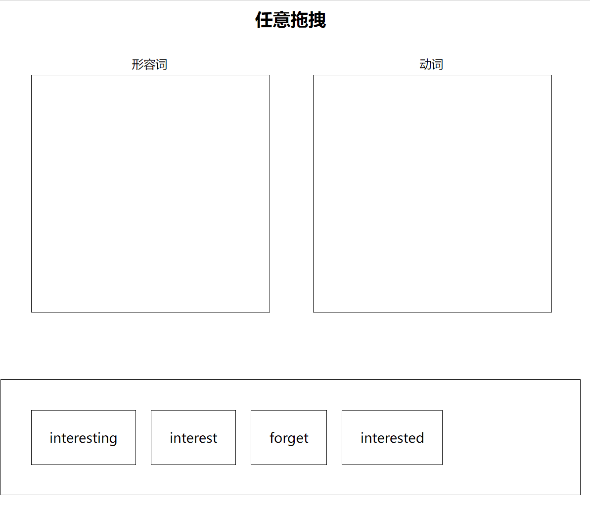Click the 任意拖拽 page heading
590x517 pixels.
pos(290,20)
